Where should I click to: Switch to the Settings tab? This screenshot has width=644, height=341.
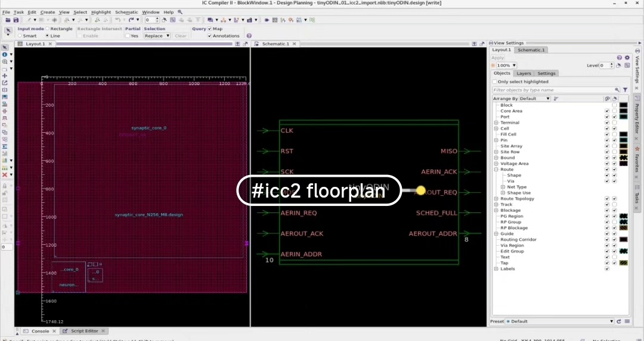(x=546, y=73)
